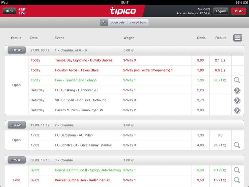The image size is (249, 187).
Task: Click result 0:0 for Barcelona match
Action: [220, 135]
